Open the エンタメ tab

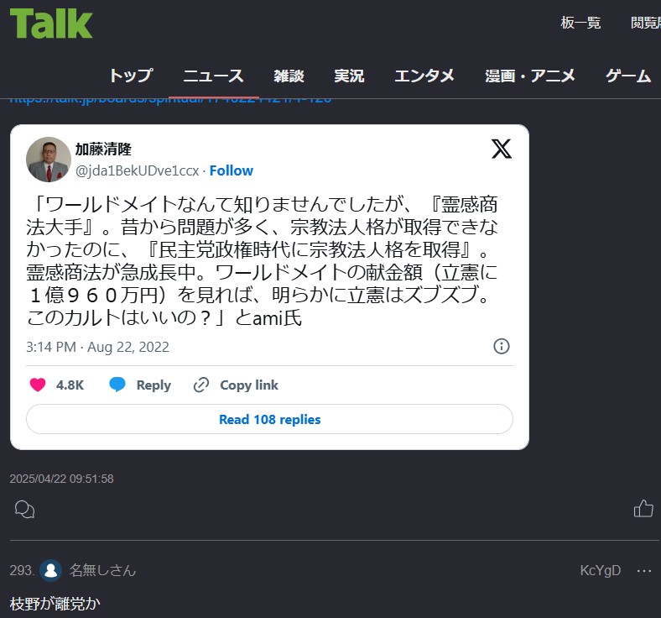[424, 76]
